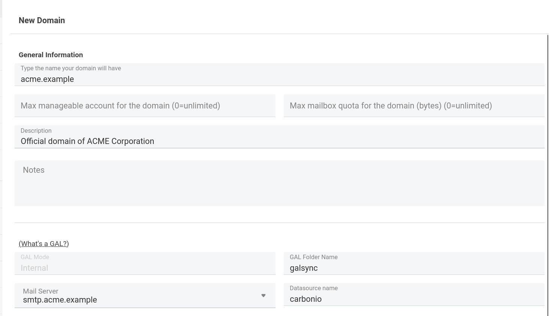
Task: Edit the Datasource name field
Action: (x=414, y=294)
